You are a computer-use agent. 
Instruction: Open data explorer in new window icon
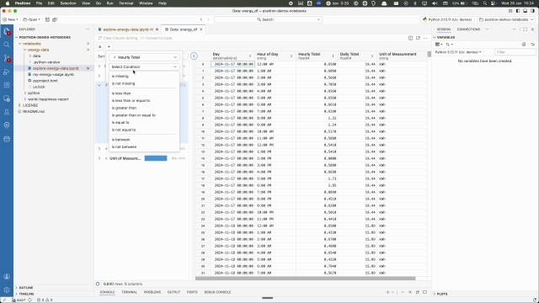click(418, 38)
